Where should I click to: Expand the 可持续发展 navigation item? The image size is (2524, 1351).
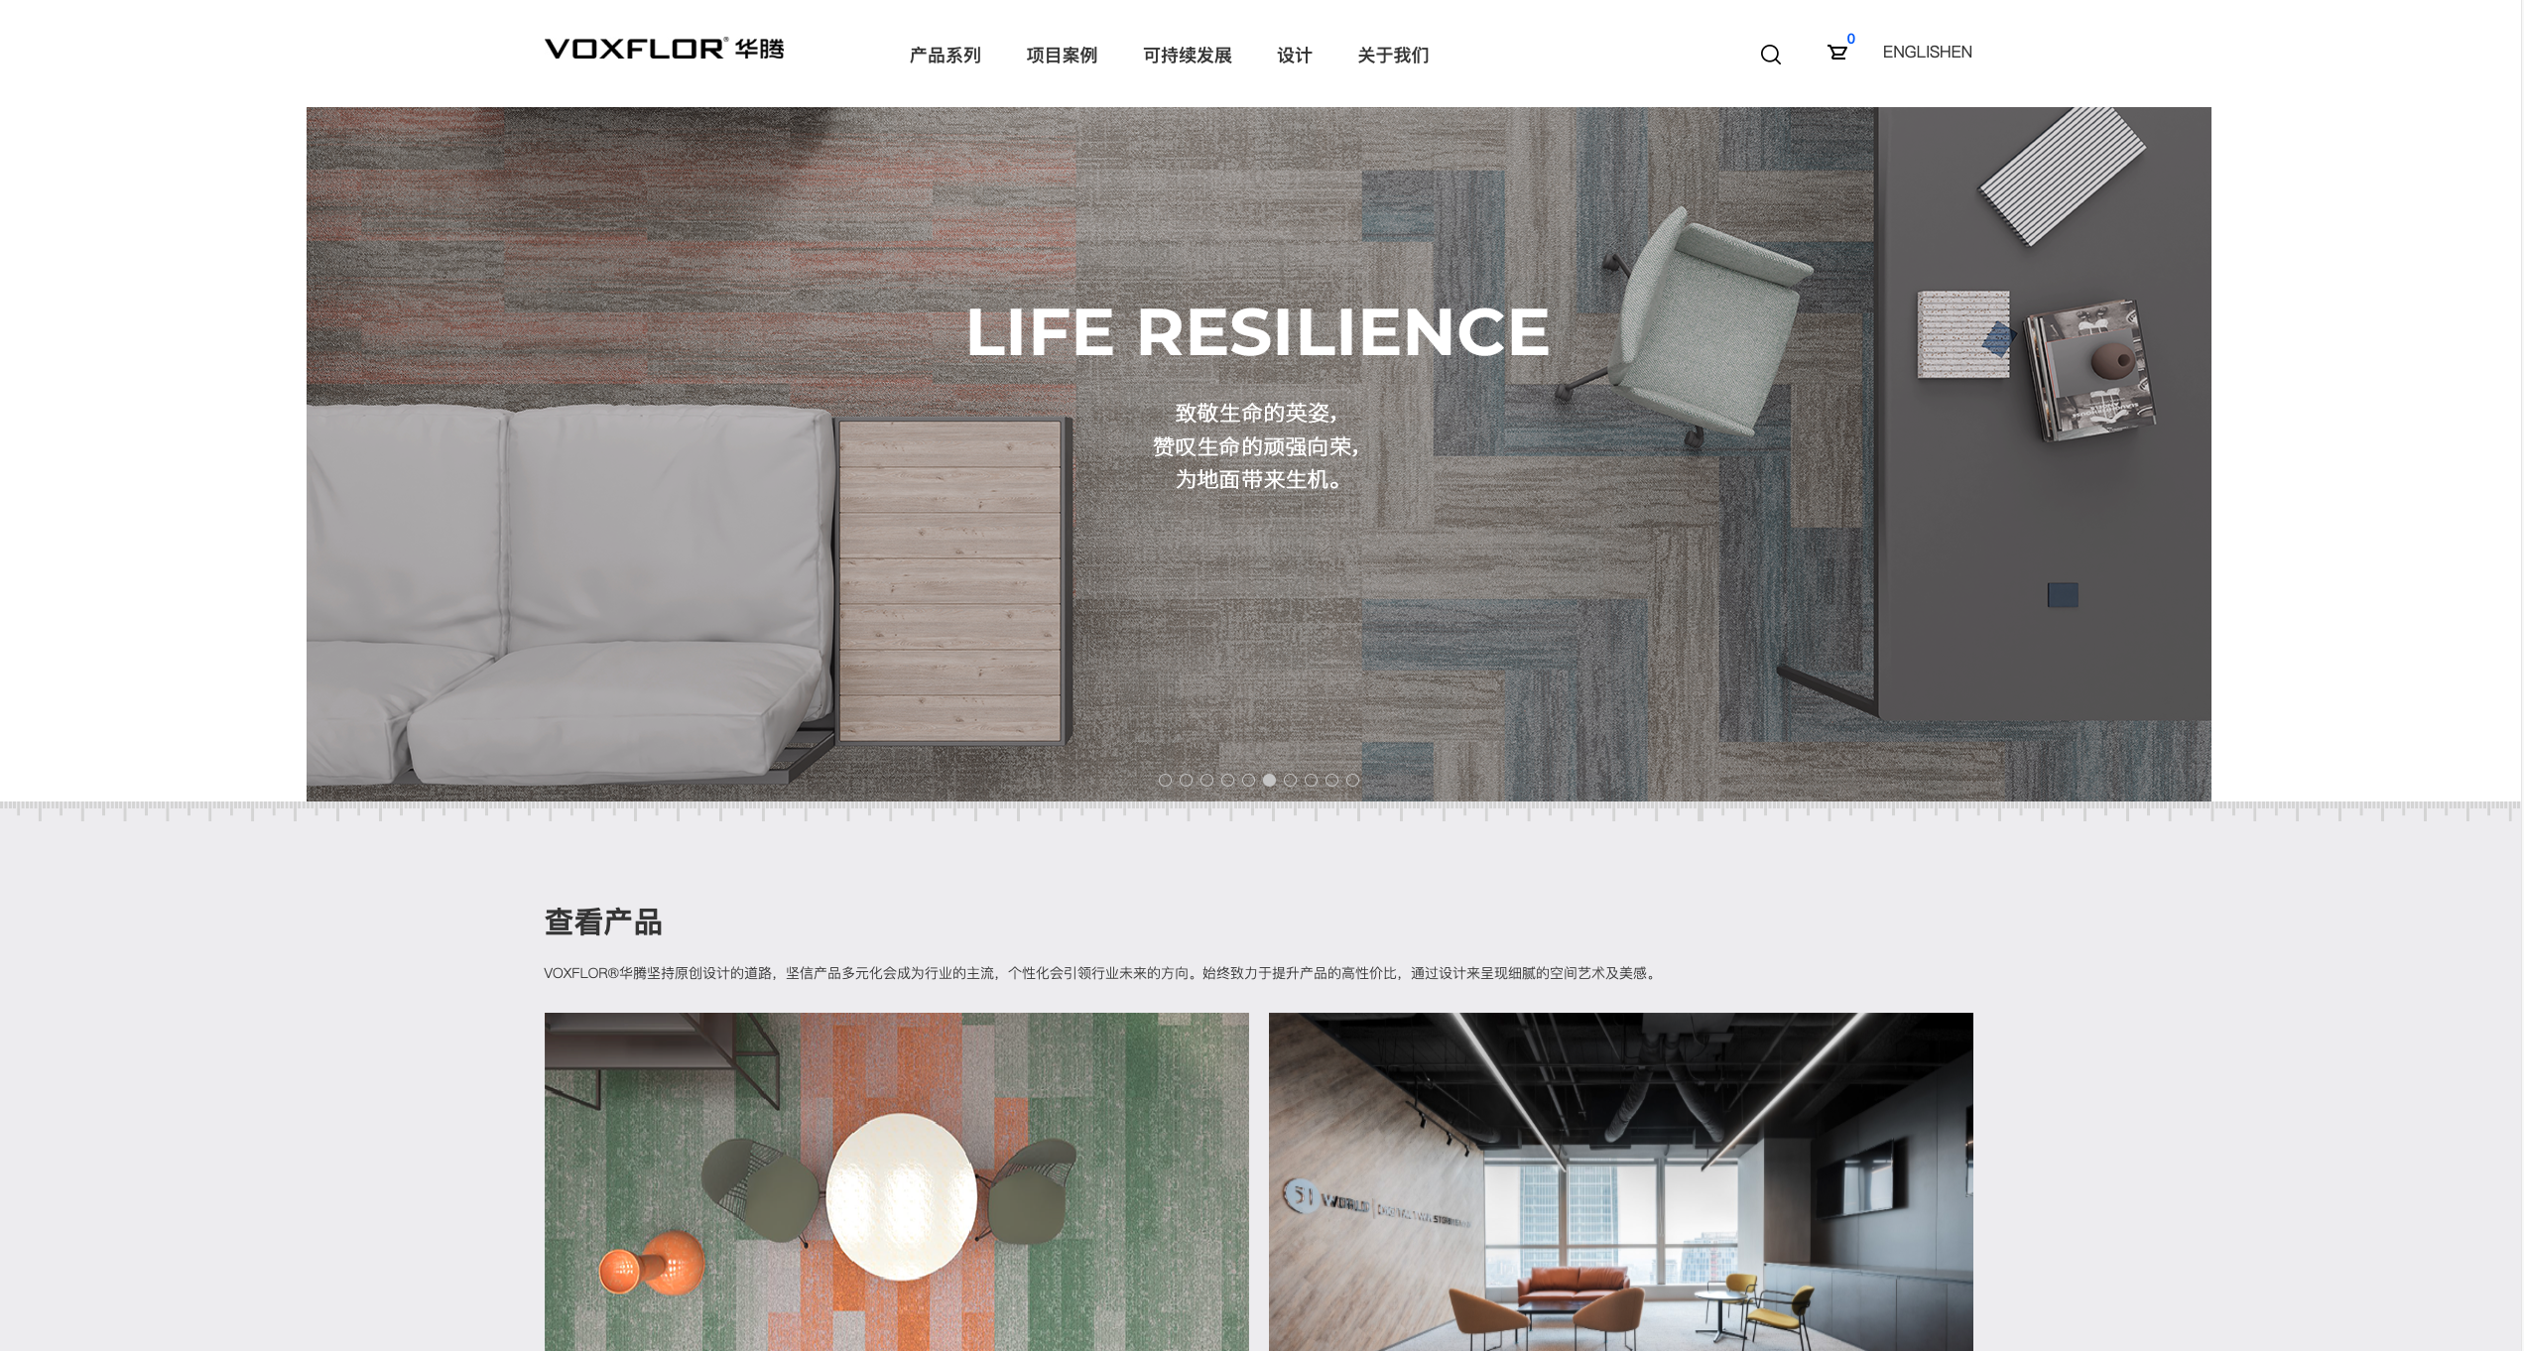1187,56
